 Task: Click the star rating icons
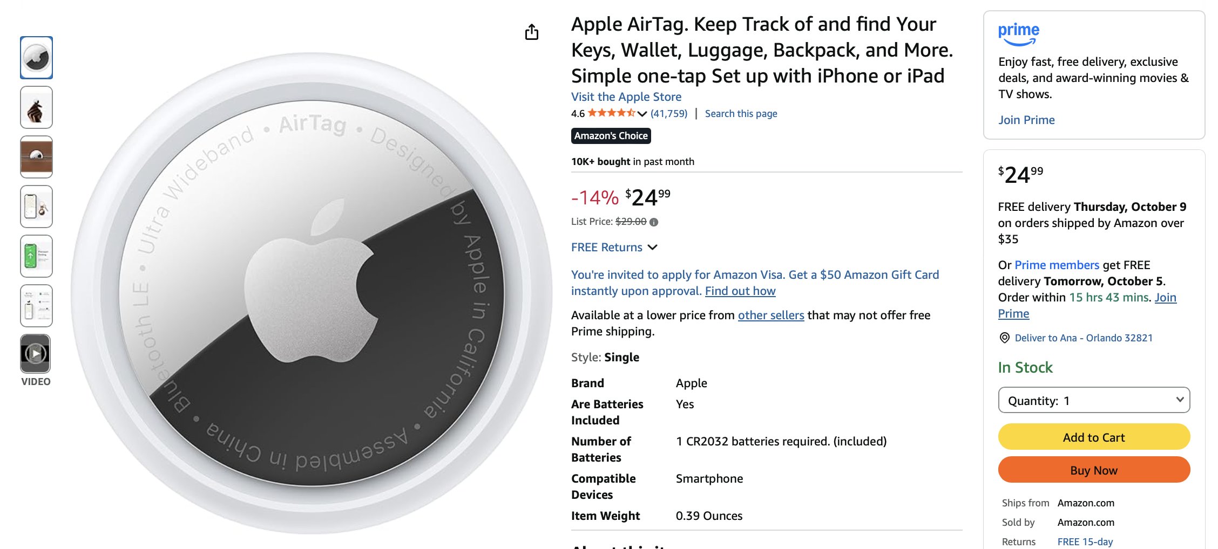611,113
